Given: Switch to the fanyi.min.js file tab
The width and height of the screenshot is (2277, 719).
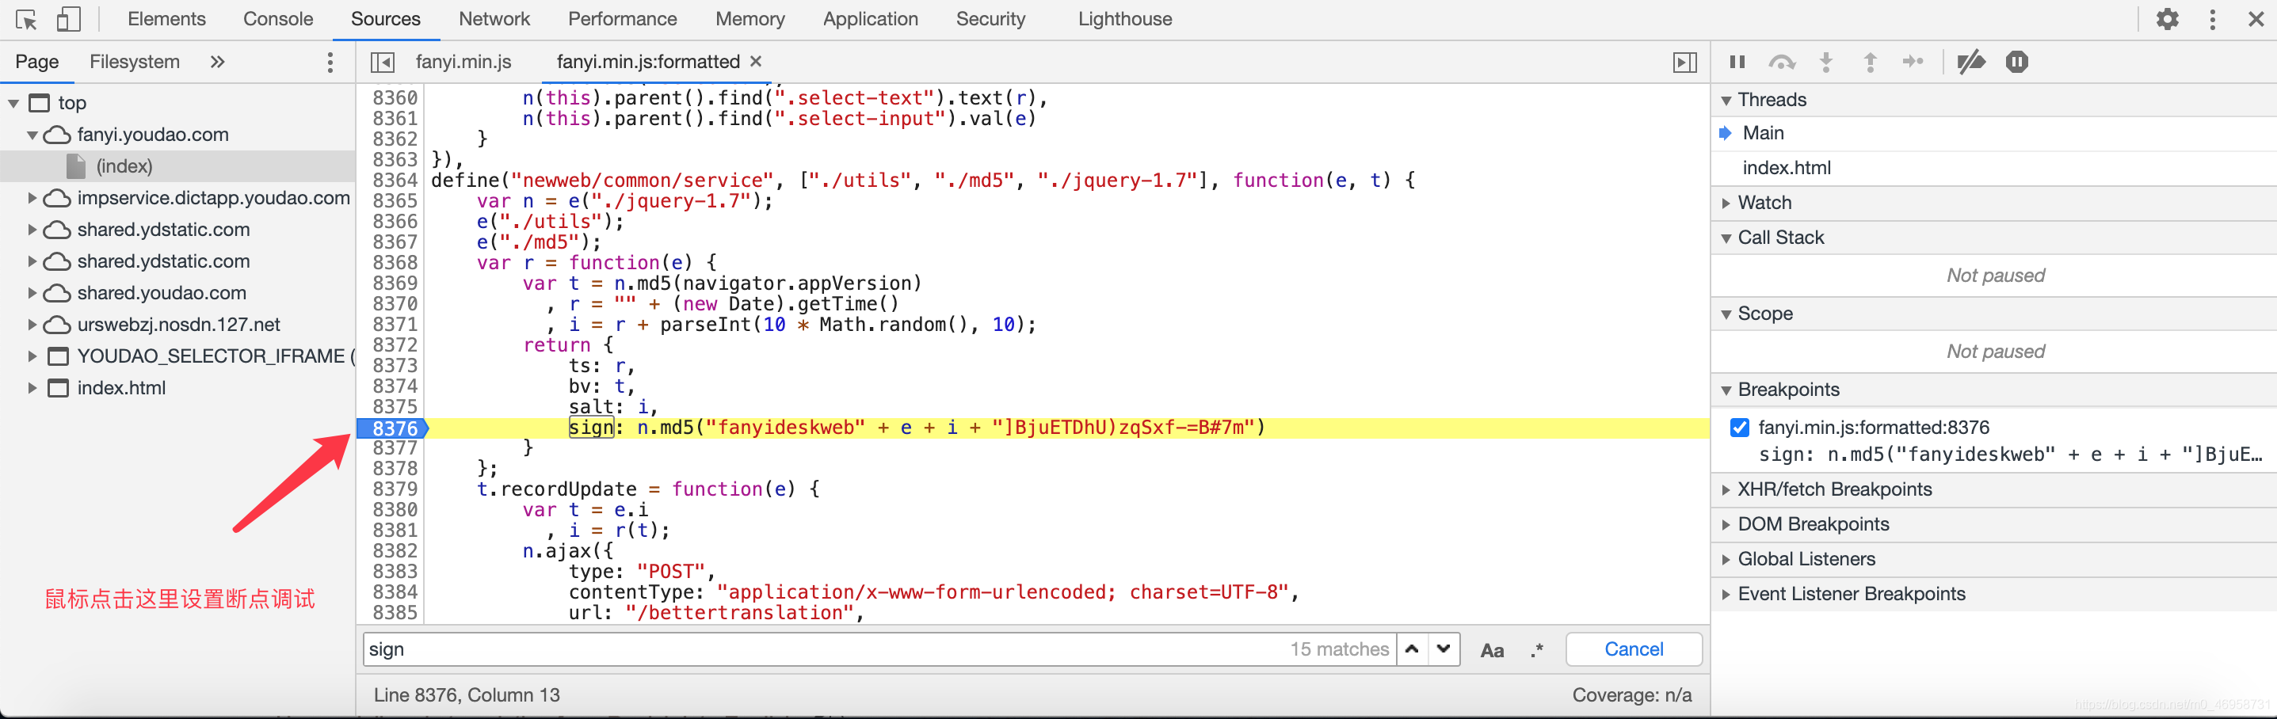Looking at the screenshot, I should click(x=463, y=62).
